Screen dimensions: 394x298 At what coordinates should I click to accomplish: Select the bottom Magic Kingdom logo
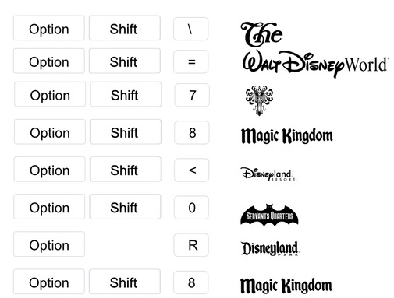click(286, 286)
